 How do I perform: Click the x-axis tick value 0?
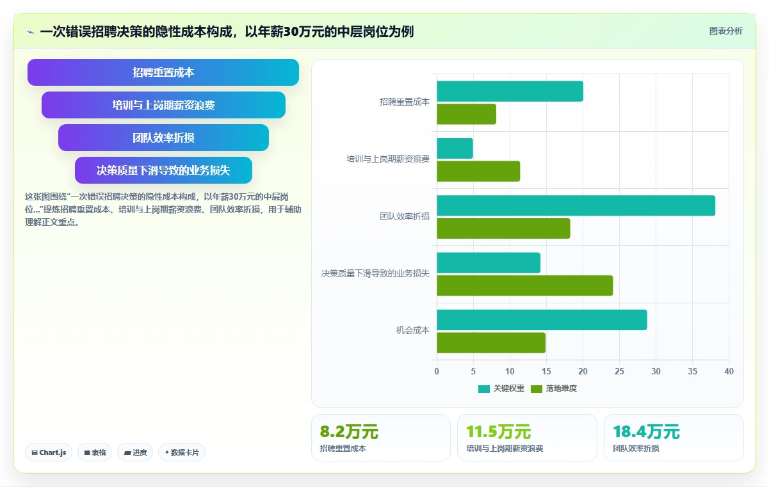point(437,372)
